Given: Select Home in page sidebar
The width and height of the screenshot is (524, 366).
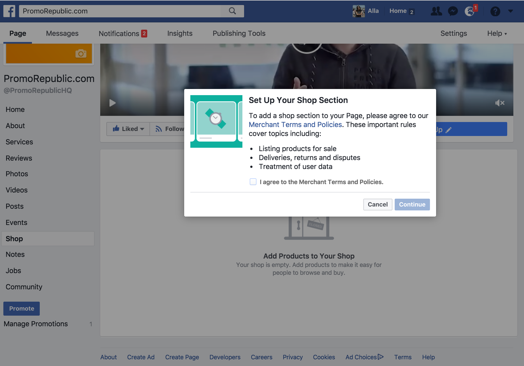Looking at the screenshot, I should 15,109.
